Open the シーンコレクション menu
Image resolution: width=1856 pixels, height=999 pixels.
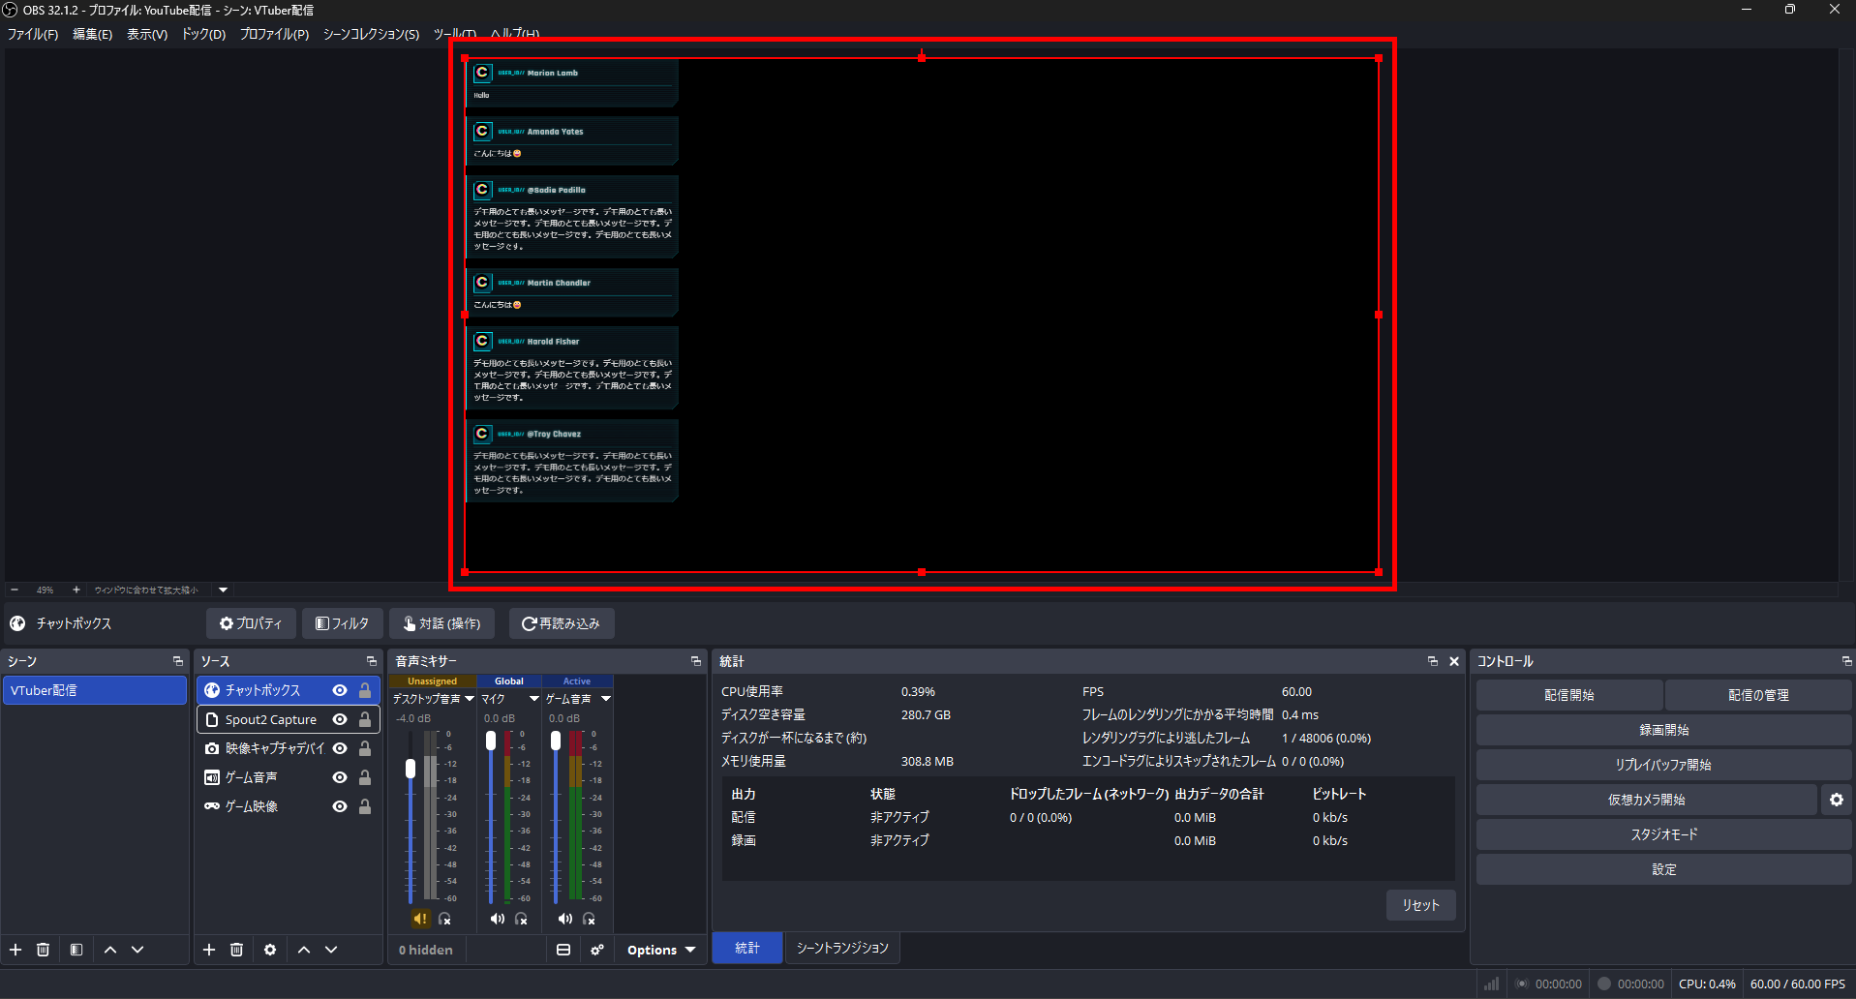371,34
